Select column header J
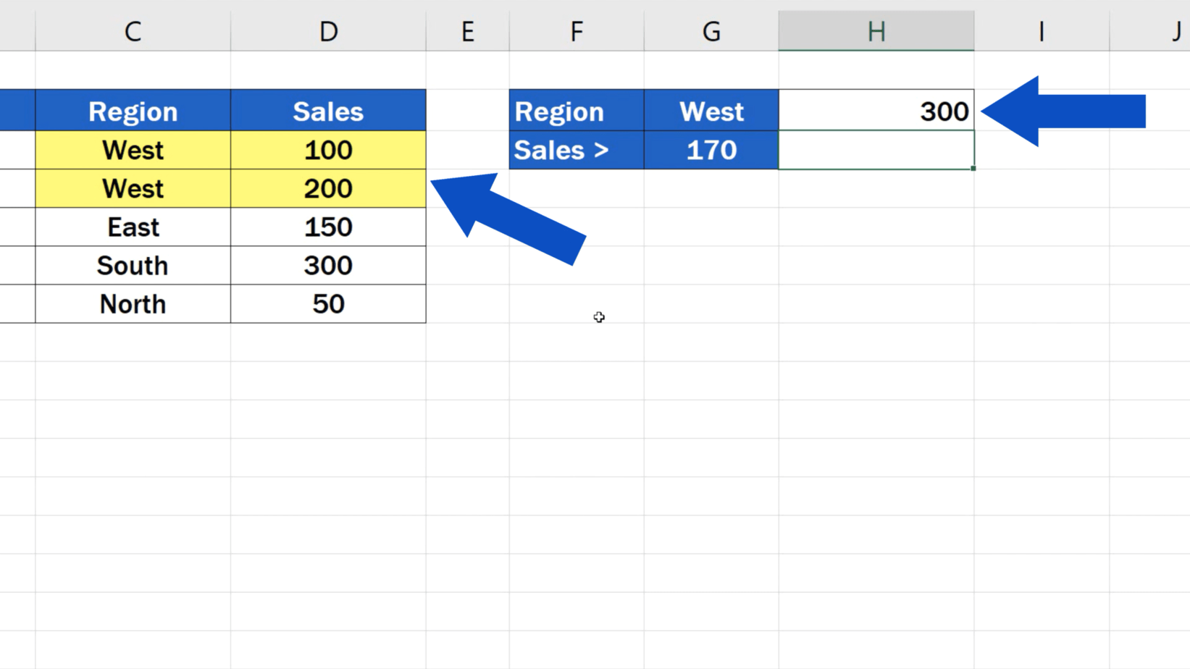 (1175, 30)
